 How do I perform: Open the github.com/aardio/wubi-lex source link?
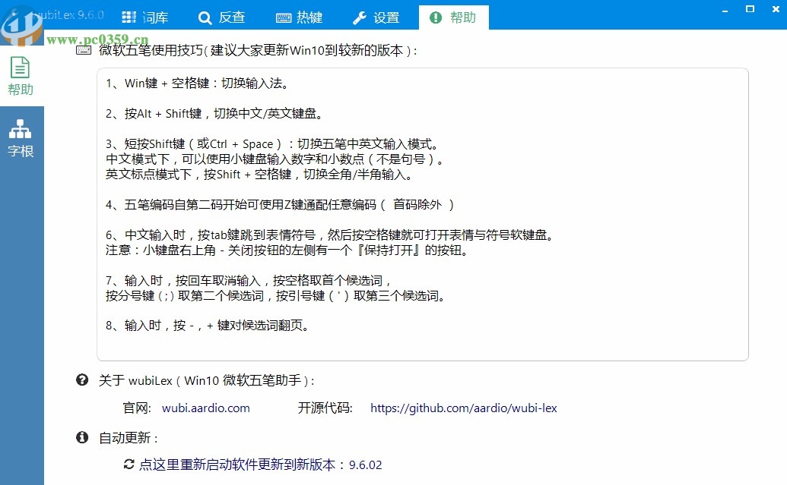tap(464, 408)
